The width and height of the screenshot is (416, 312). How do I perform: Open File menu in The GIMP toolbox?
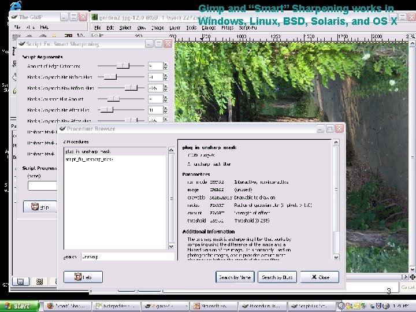(17, 27)
